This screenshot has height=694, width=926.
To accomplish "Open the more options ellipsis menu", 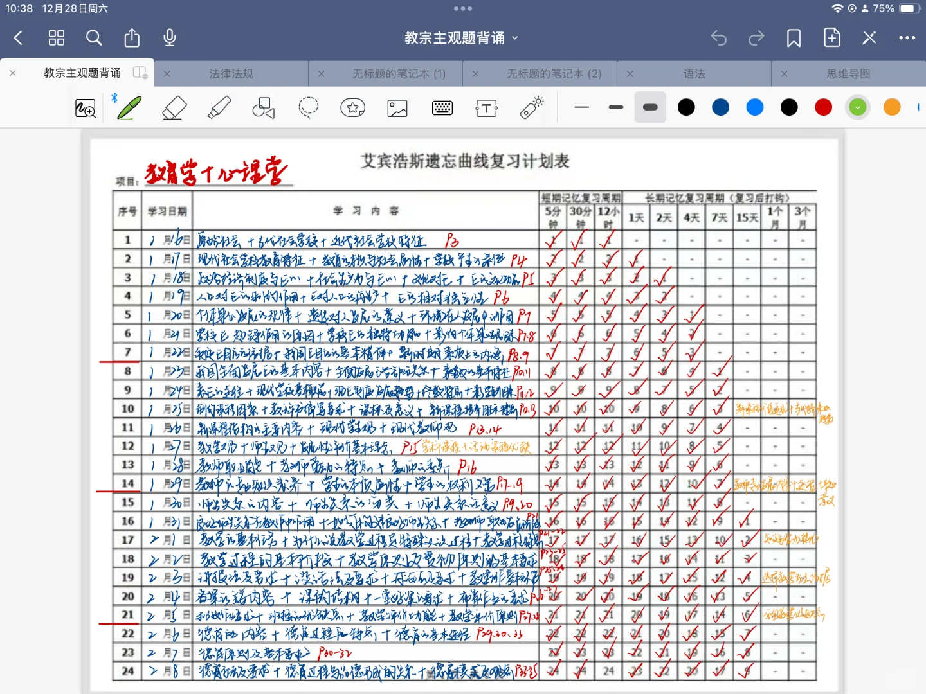I will [x=907, y=38].
